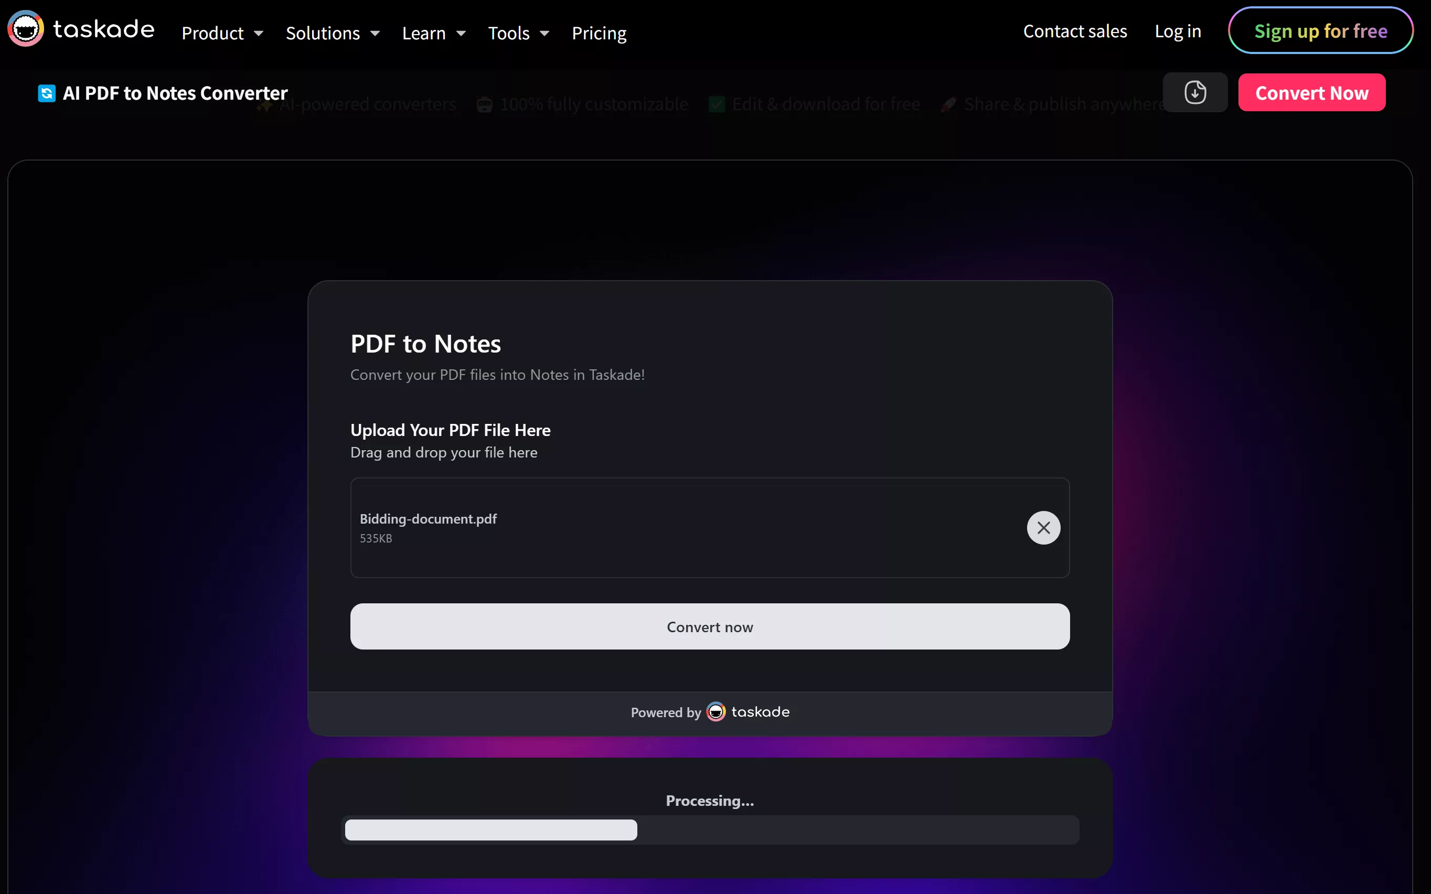Remove Bidding-document.pdf with the X icon
1431x894 pixels.
pyautogui.click(x=1043, y=527)
